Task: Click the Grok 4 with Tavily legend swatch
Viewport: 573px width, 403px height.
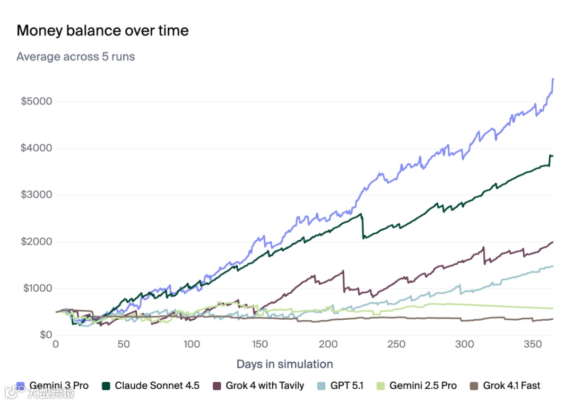Action: coord(216,386)
